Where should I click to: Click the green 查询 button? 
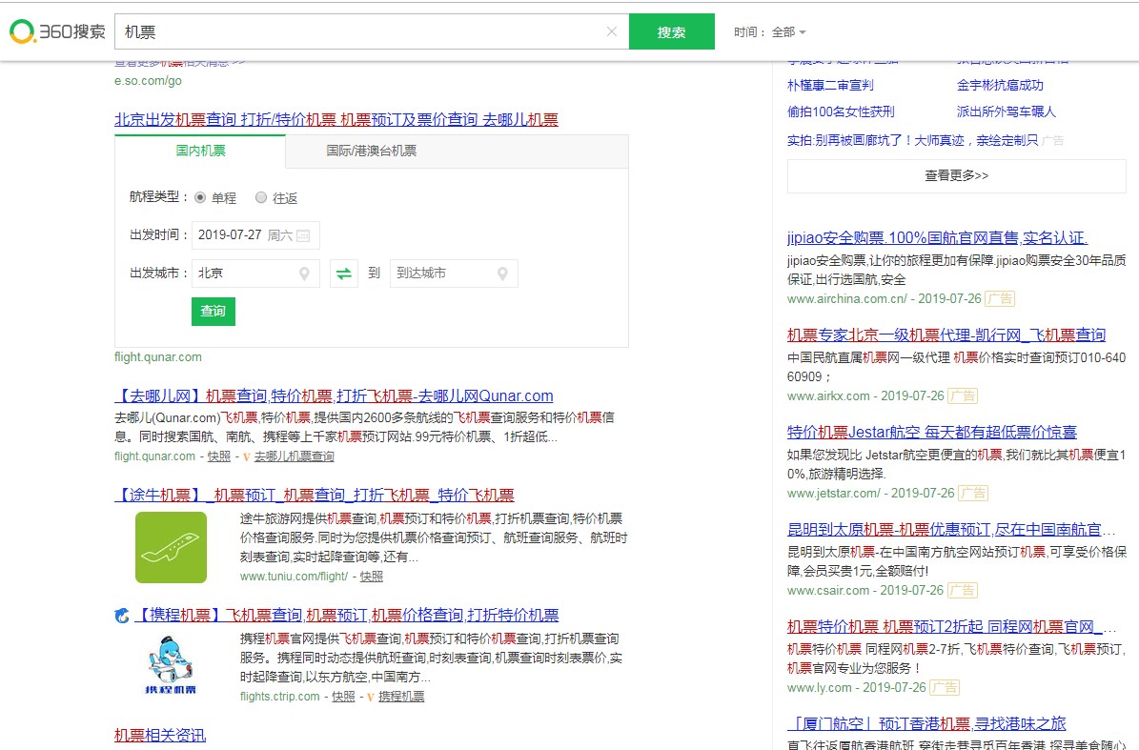tap(213, 312)
